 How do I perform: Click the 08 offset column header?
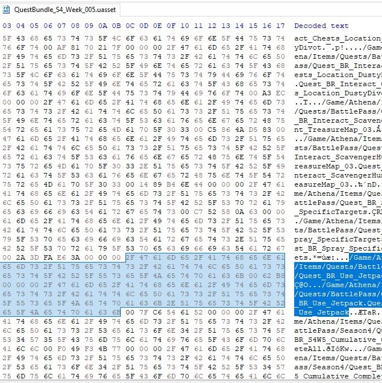tap(75, 26)
